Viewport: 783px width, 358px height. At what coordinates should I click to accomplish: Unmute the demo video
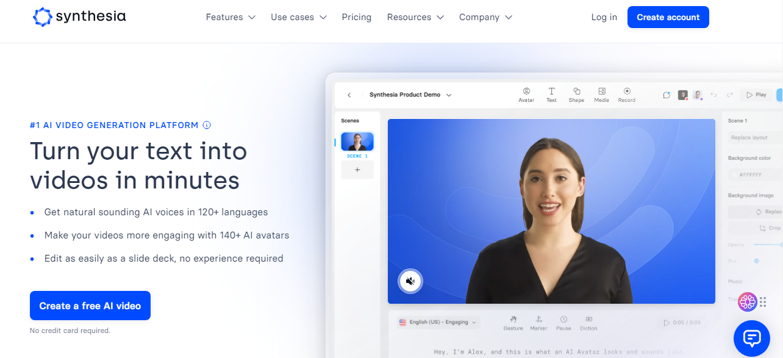(x=410, y=281)
